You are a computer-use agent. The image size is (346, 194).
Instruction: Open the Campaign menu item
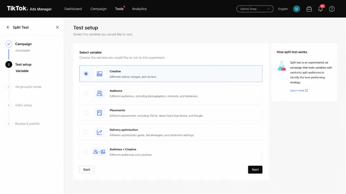click(98, 9)
